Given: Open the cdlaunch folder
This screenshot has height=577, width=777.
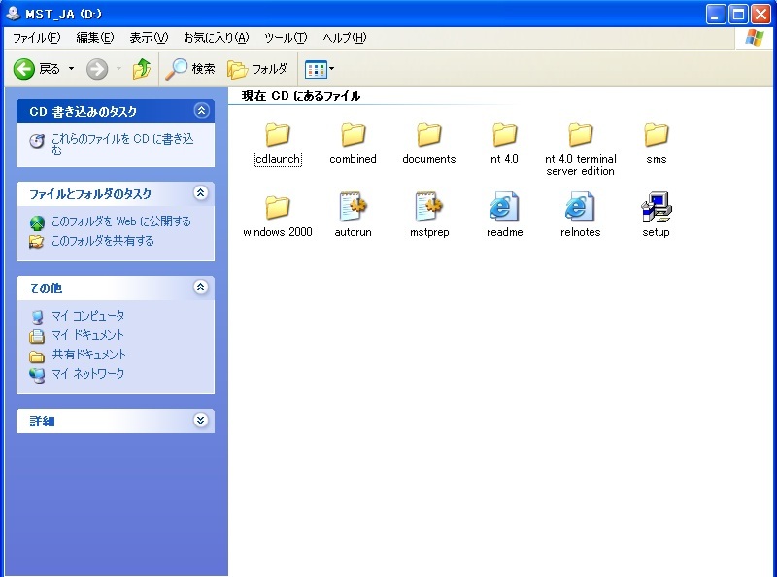Looking at the screenshot, I should 277,136.
